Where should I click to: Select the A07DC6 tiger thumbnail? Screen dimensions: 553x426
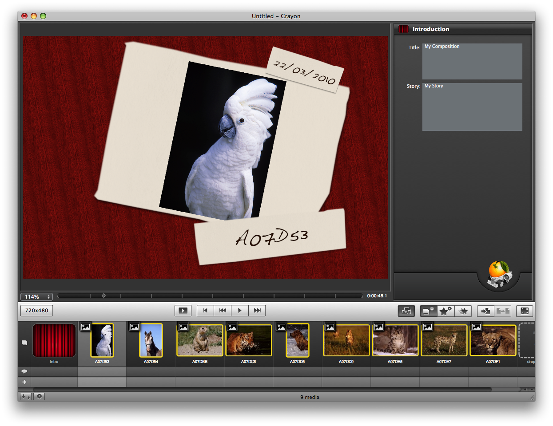point(248,340)
